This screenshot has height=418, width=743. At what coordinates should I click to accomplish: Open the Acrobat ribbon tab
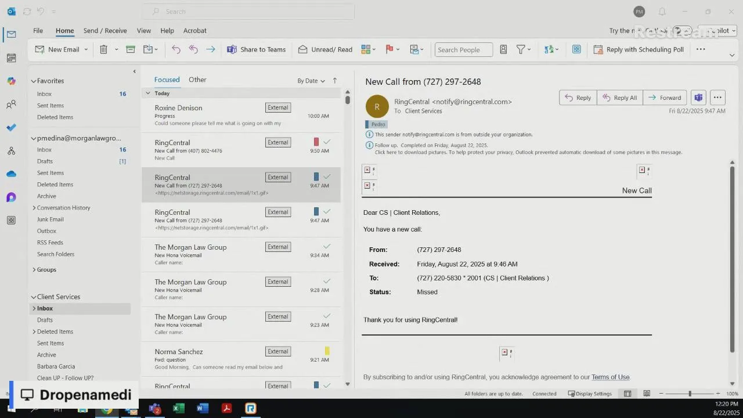195,31
